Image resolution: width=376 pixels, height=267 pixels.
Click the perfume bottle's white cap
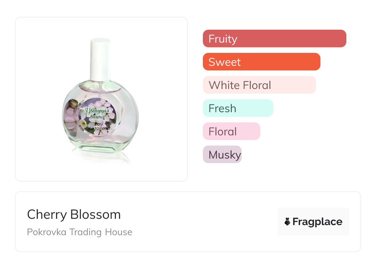[100, 59]
